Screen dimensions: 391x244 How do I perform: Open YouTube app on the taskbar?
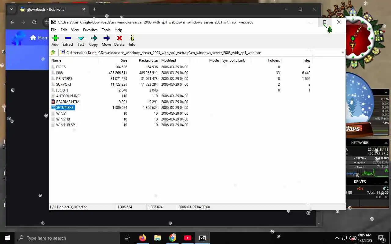pyautogui.click(x=188, y=238)
